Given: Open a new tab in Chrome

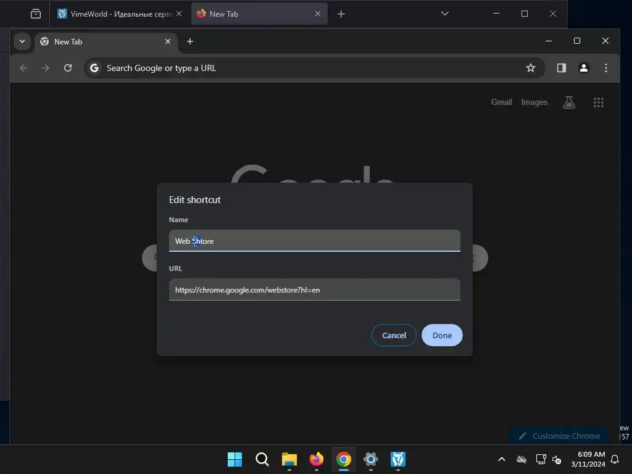Looking at the screenshot, I should [190, 41].
